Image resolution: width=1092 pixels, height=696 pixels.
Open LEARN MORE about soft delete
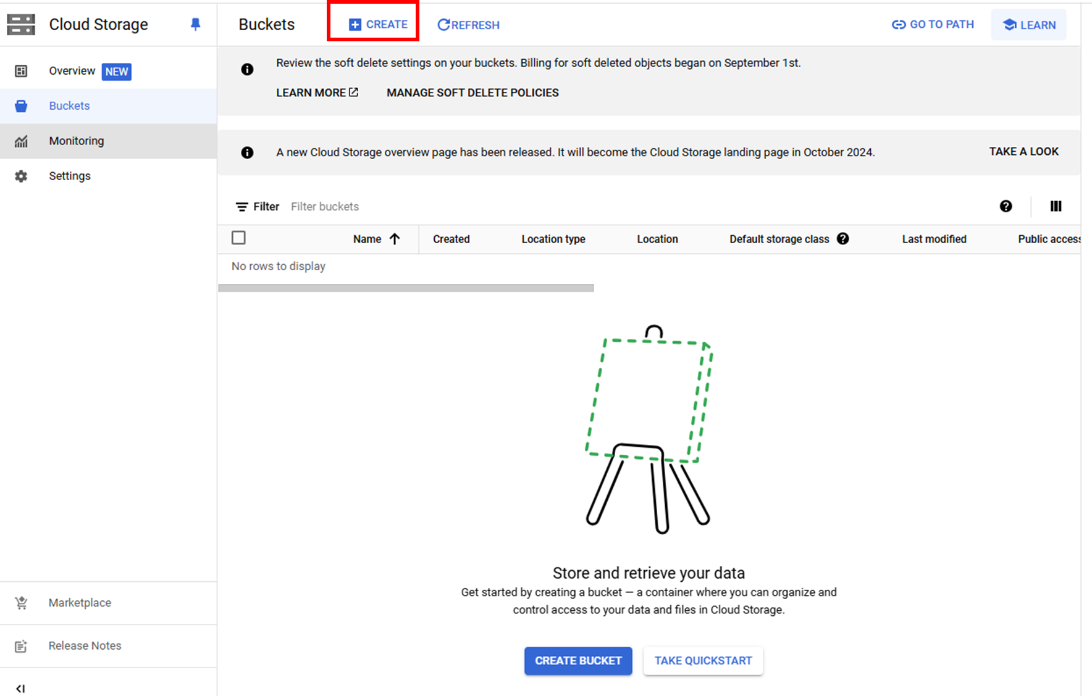[317, 93]
